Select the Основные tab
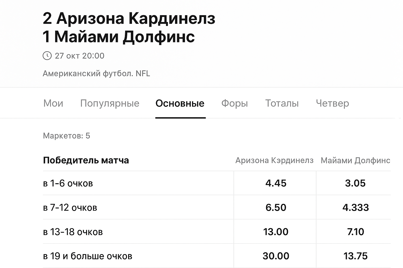This screenshot has width=403, height=268. [x=180, y=103]
